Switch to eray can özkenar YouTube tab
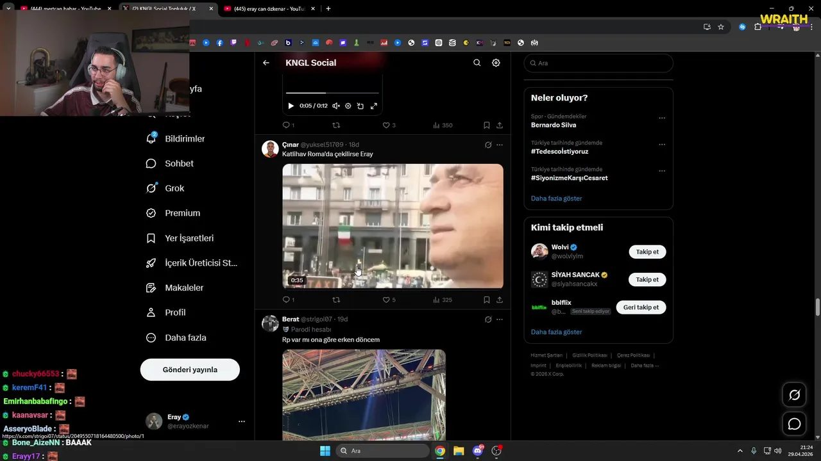This screenshot has width=821, height=461. 268,9
